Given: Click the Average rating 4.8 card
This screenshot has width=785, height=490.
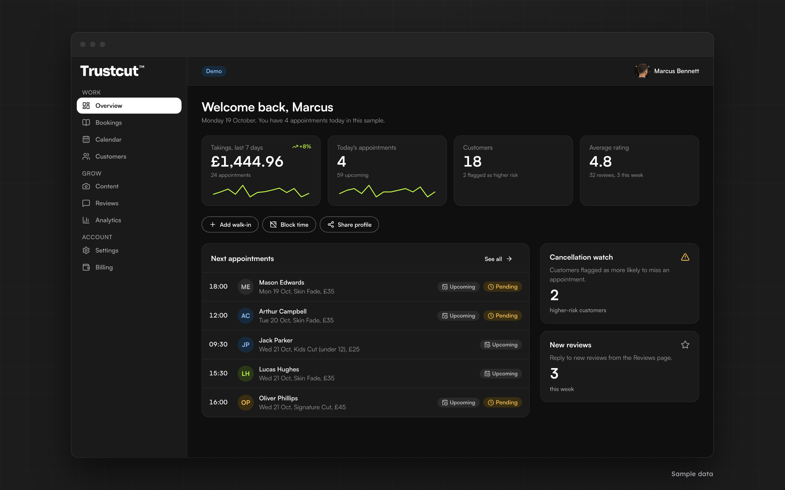Looking at the screenshot, I should (639, 170).
